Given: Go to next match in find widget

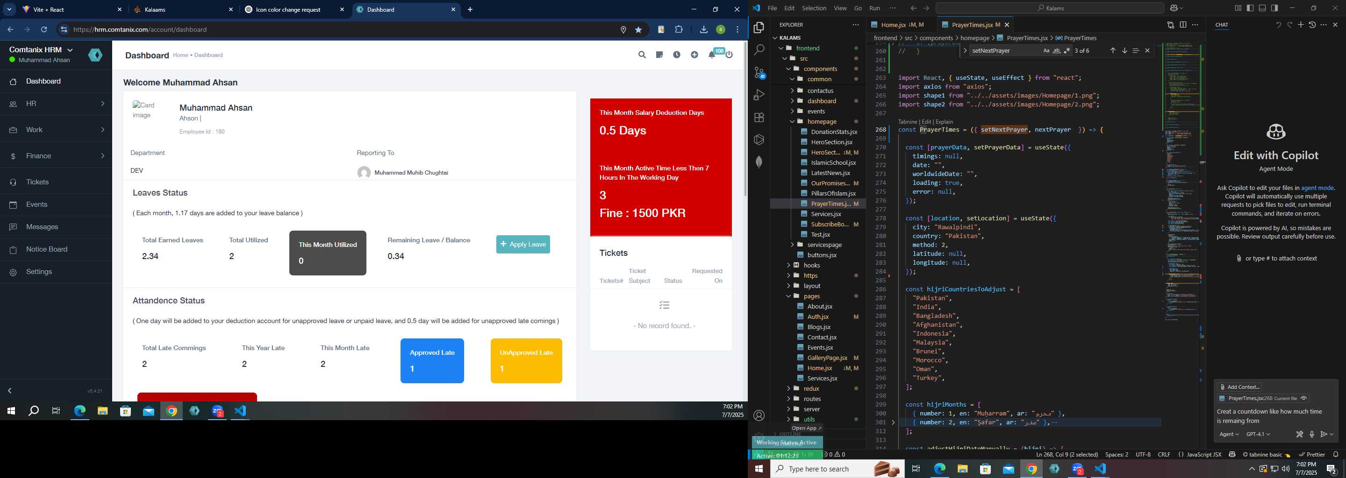Looking at the screenshot, I should 1124,50.
